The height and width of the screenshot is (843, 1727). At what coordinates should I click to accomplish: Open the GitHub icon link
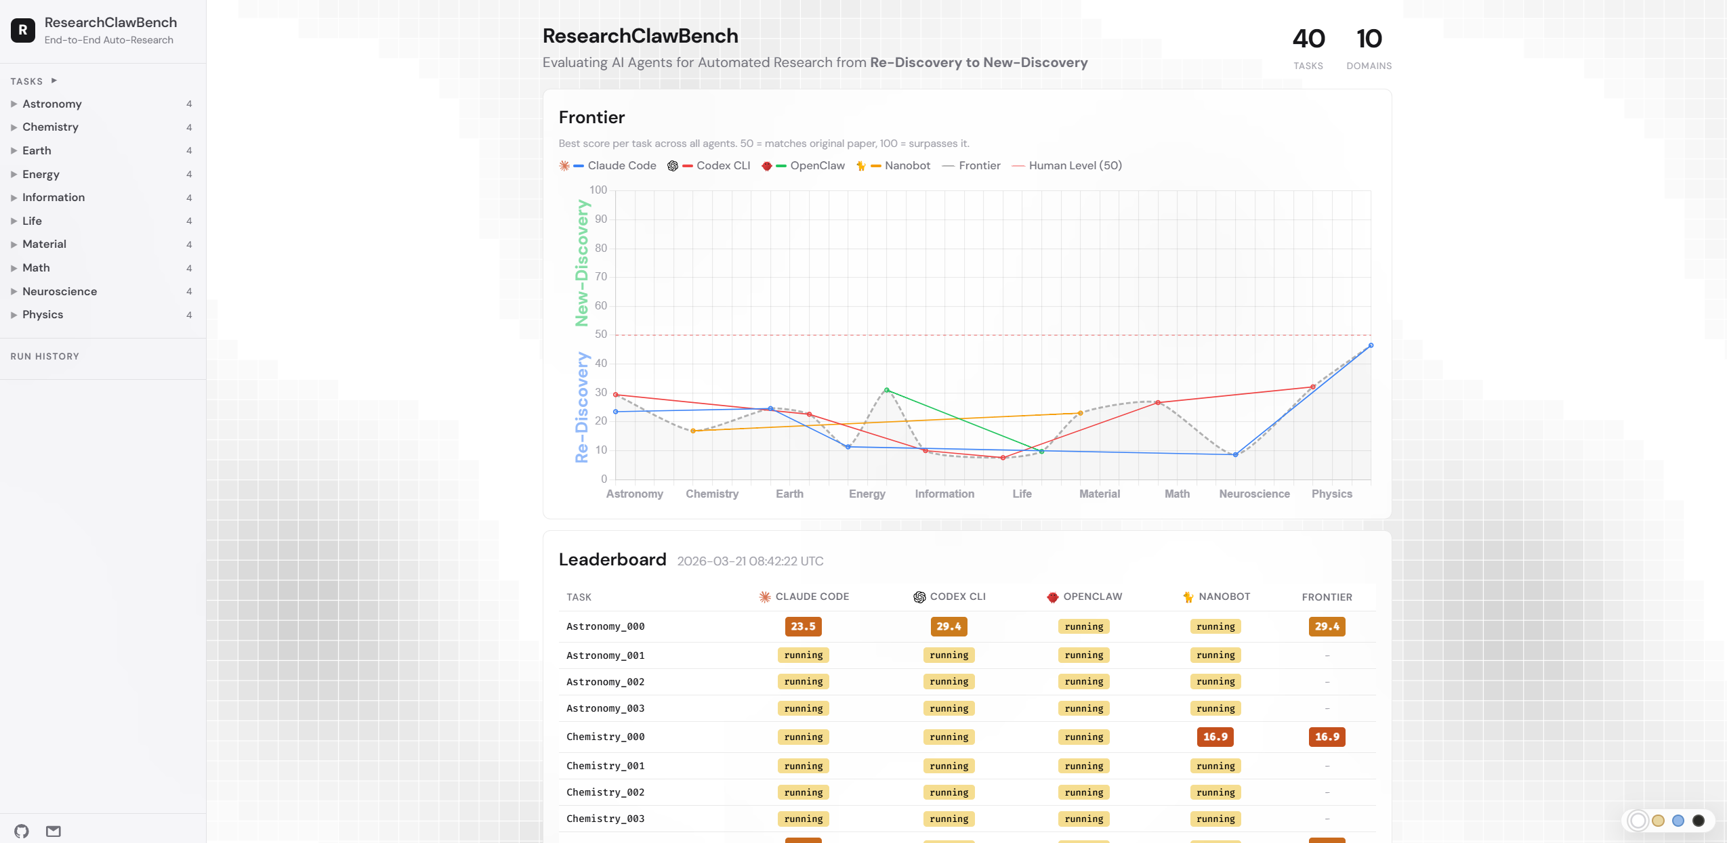click(x=22, y=831)
